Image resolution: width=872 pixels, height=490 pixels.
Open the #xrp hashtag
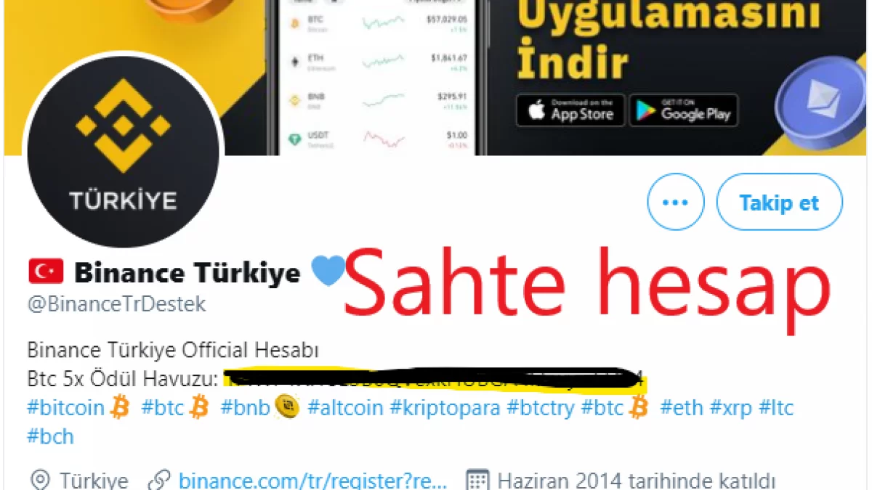[731, 408]
